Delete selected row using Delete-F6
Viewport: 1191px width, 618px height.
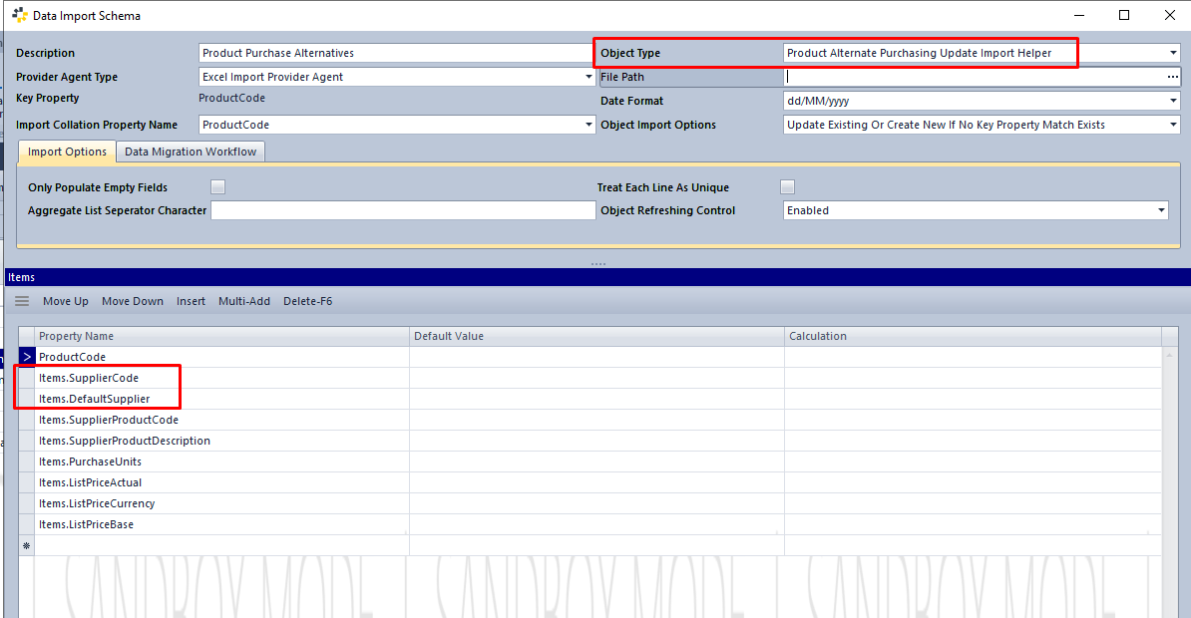coord(307,300)
